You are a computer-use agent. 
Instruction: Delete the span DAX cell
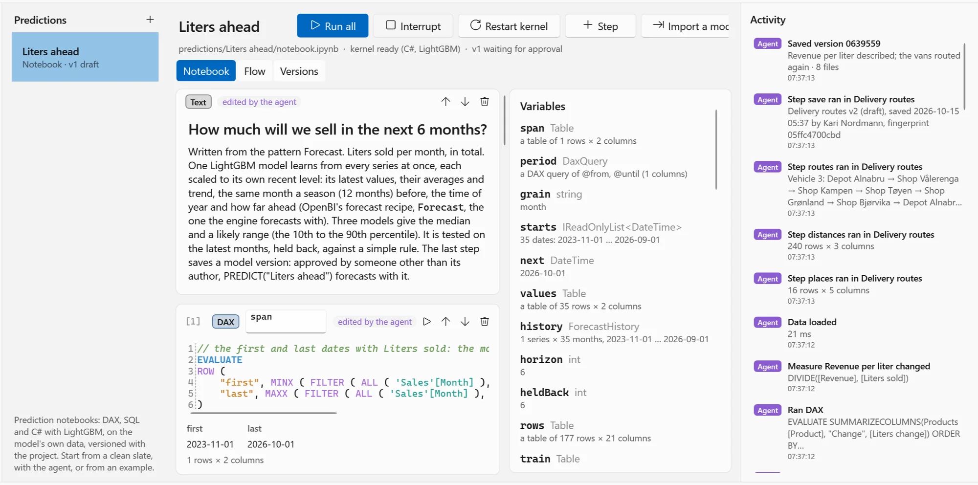[485, 322]
